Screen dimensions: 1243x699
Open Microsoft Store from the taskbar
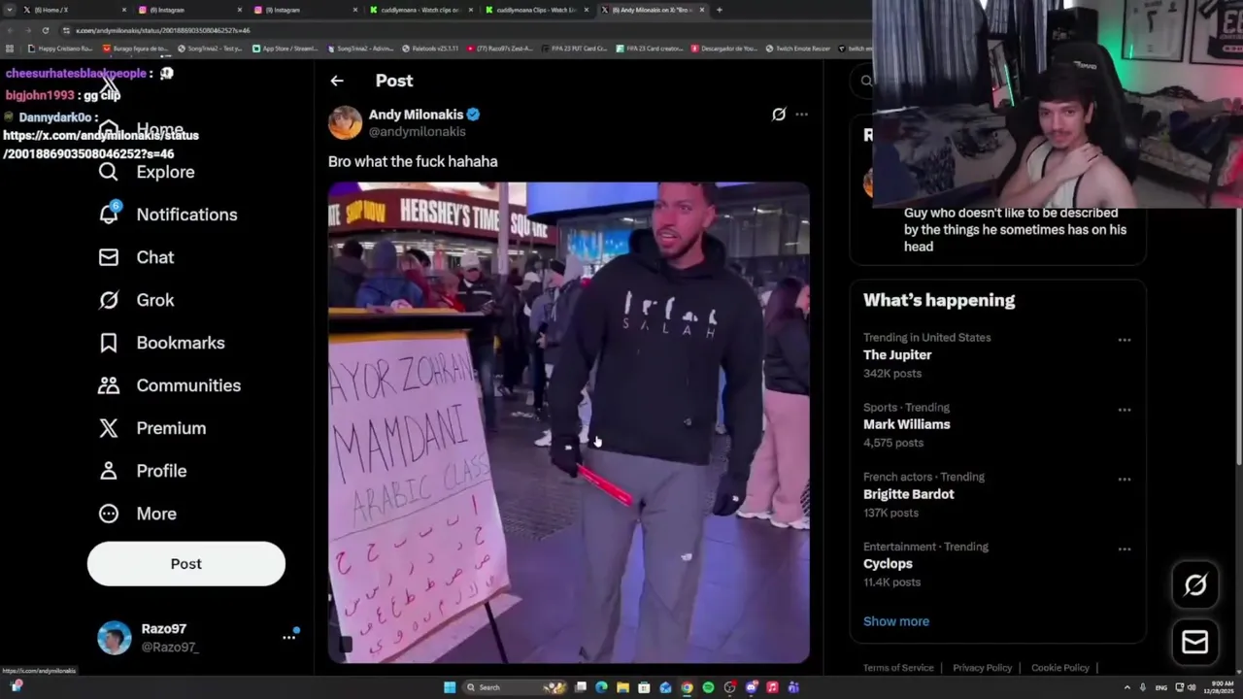pyautogui.click(x=644, y=687)
